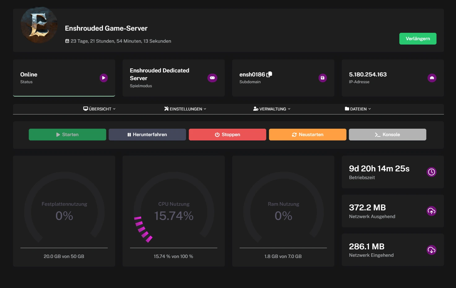Click the Enshrouded Dedicated Server text

[x=159, y=74]
